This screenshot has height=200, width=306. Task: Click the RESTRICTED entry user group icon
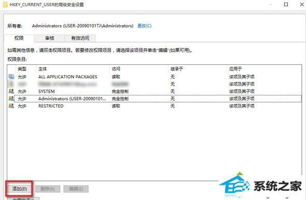11,106
